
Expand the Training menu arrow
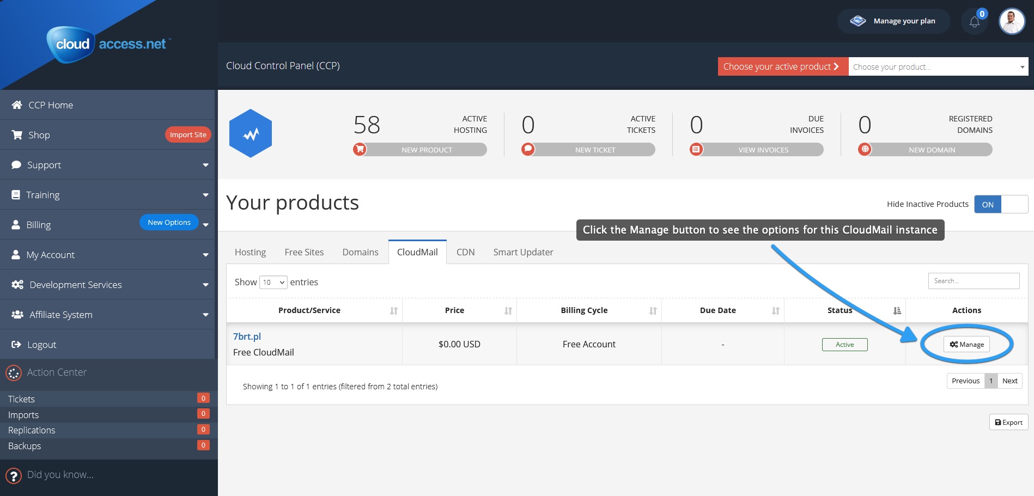tap(205, 195)
